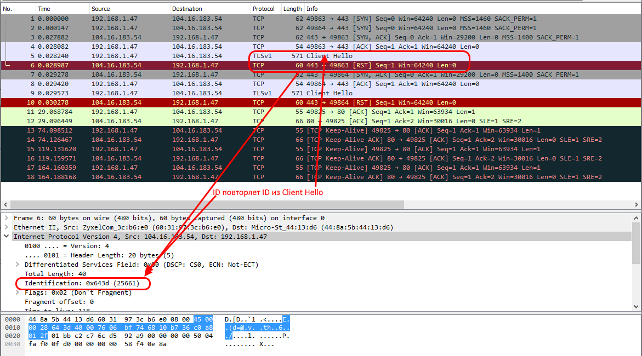
Task: Click hex offset row 0020 in bytes pane
Action: [x=12, y=336]
